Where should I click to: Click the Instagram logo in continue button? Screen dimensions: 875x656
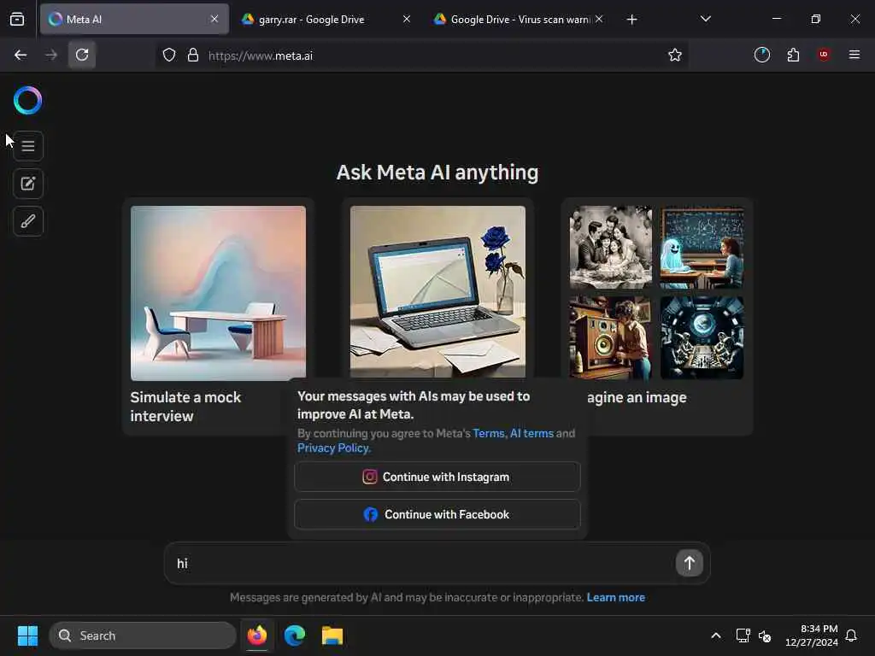[369, 477]
